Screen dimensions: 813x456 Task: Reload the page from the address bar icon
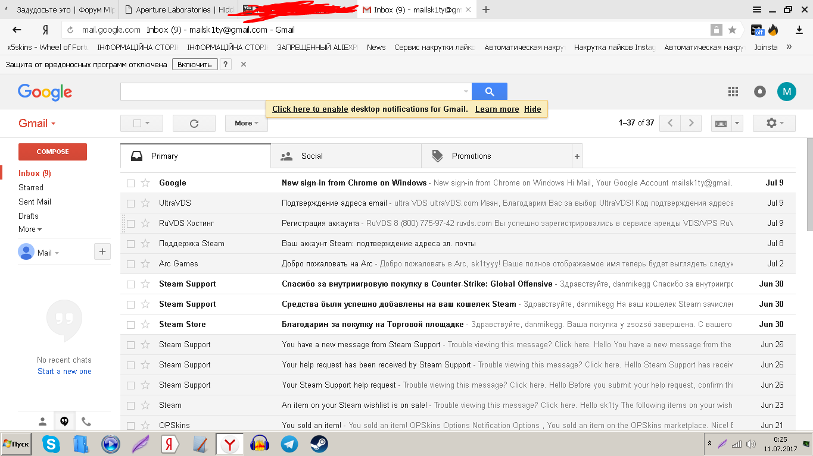tap(70, 30)
